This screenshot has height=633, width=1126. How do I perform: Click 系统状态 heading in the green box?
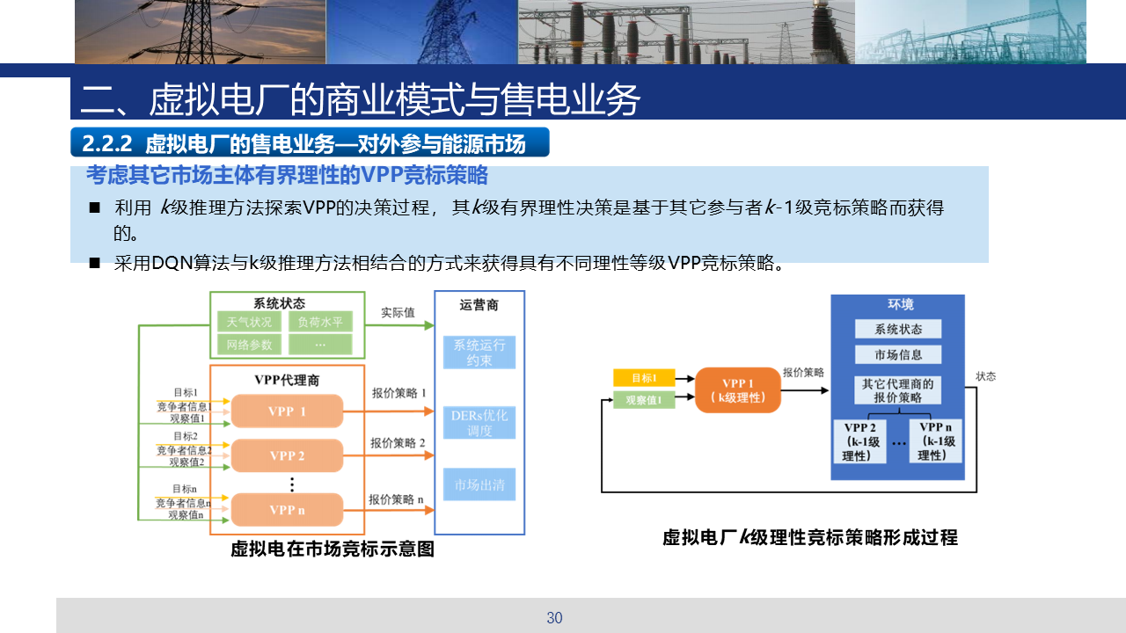[280, 302]
